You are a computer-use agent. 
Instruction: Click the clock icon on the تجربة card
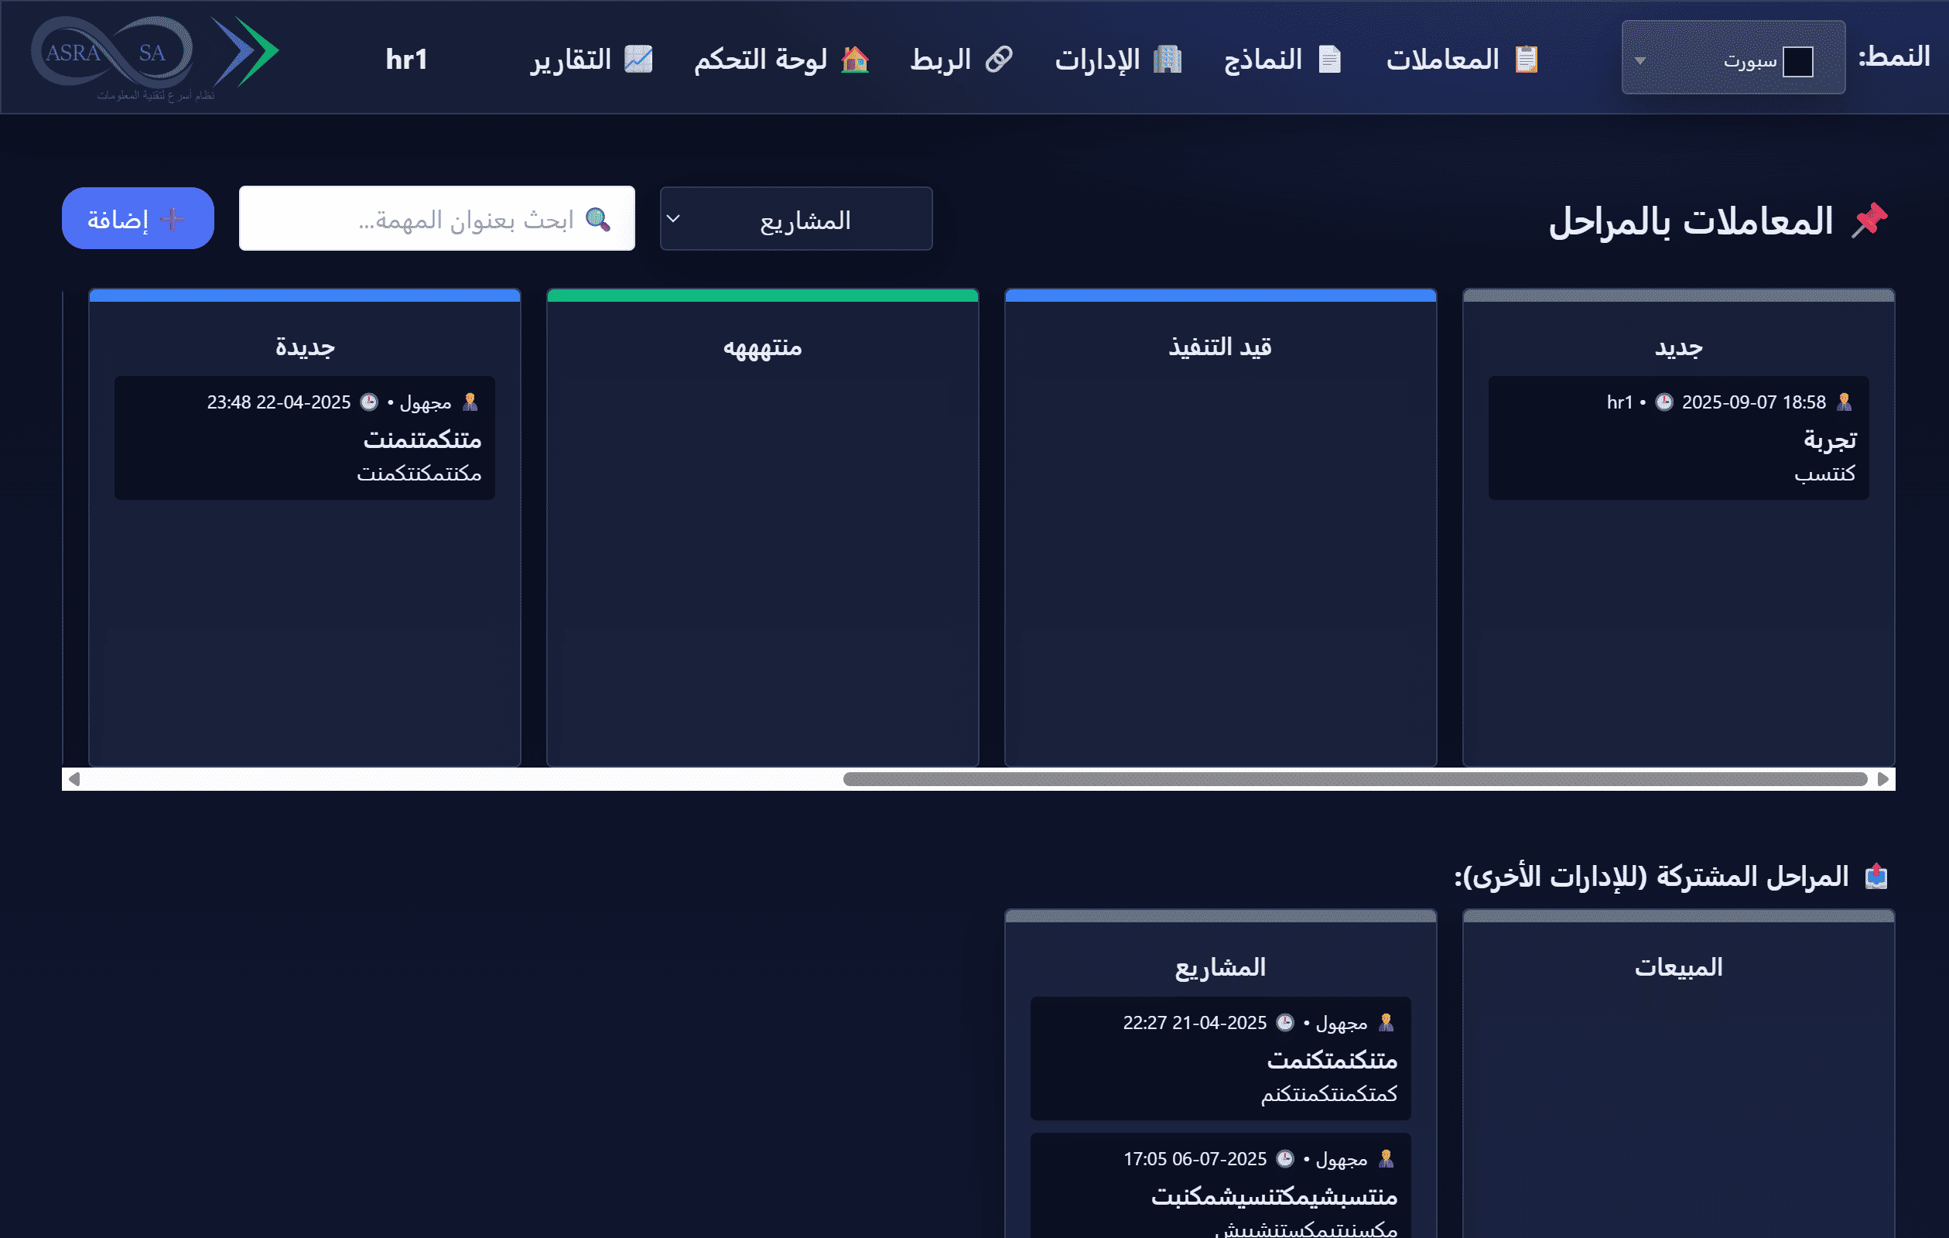[x=1664, y=401]
